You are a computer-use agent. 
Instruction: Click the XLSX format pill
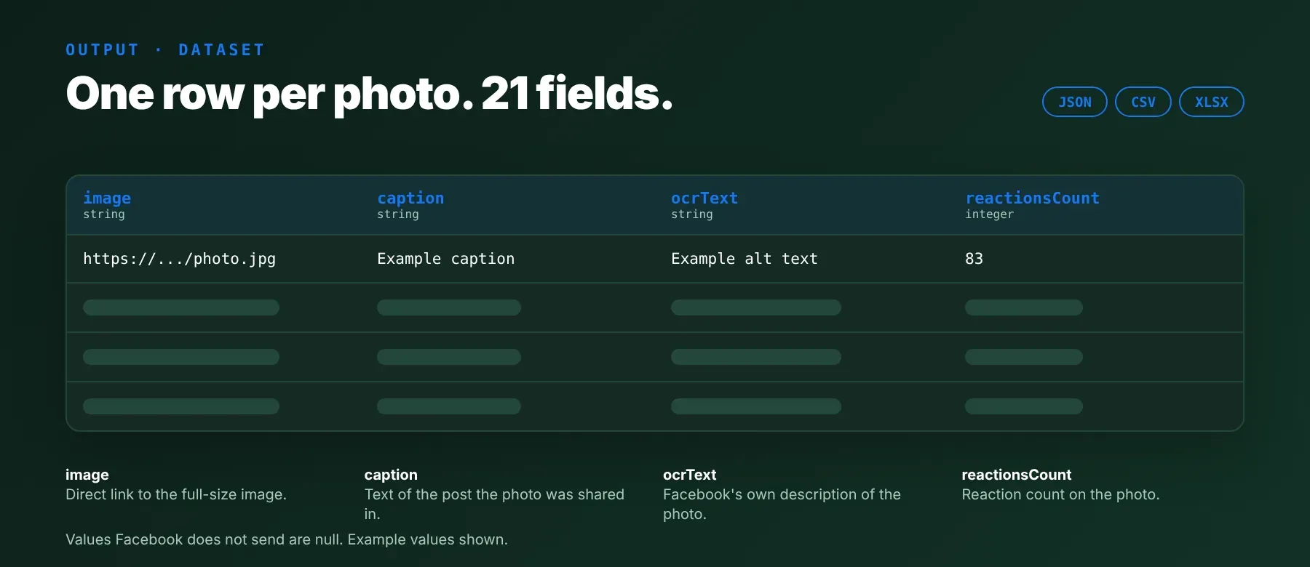point(1211,102)
